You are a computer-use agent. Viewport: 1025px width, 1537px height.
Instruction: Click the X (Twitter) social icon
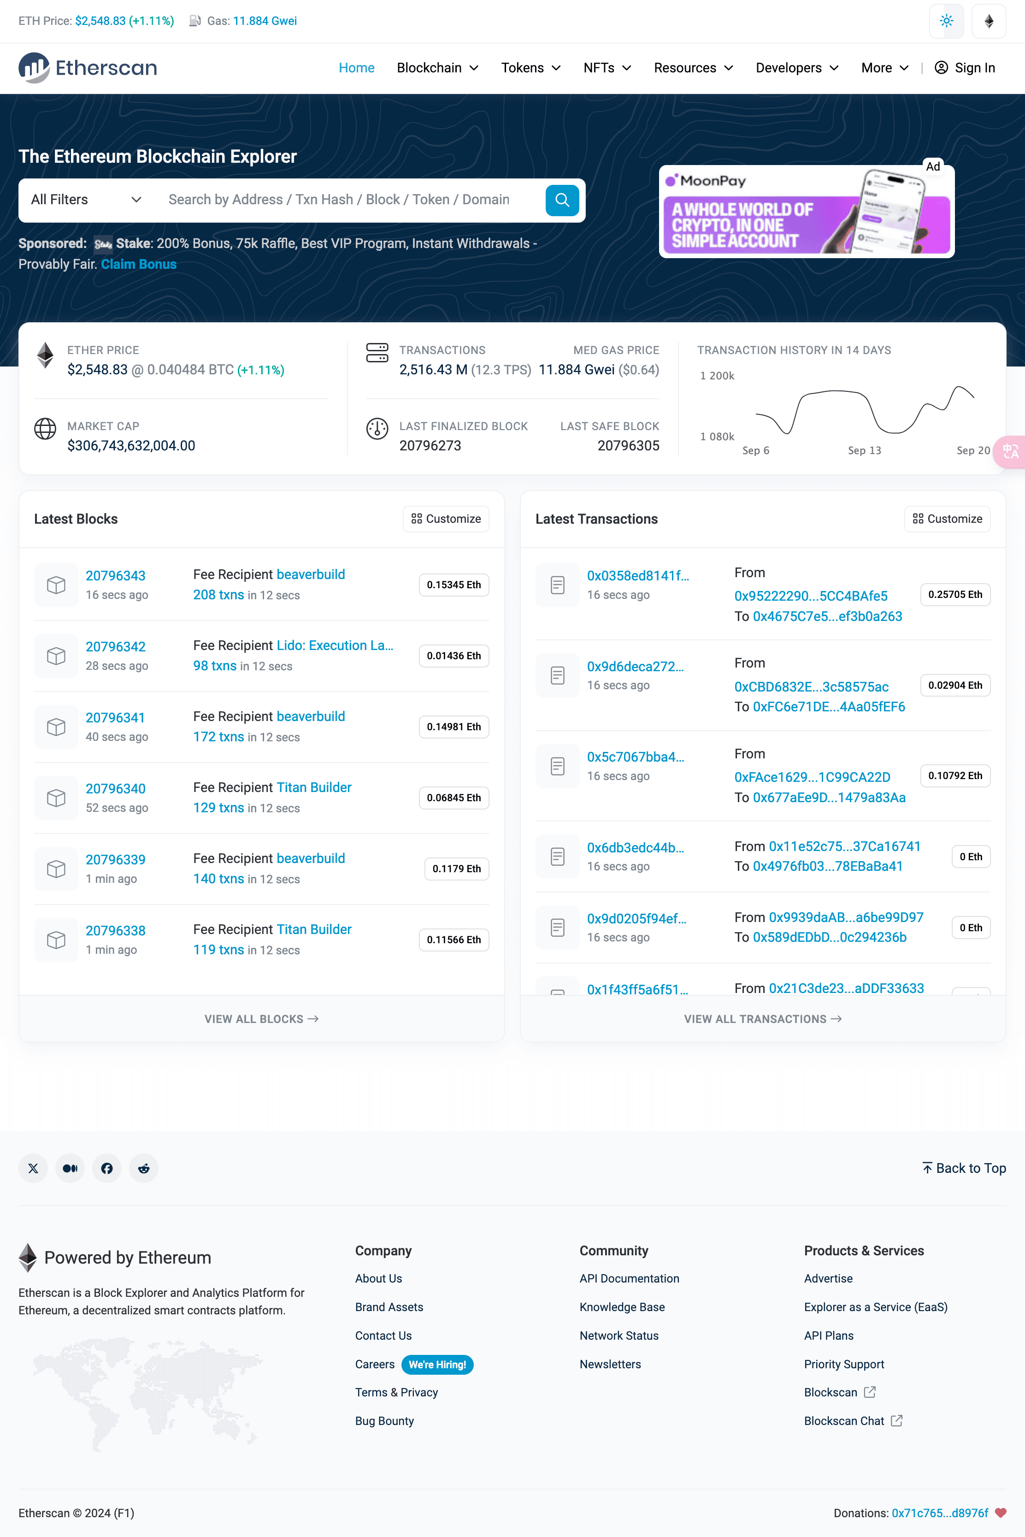tap(33, 1168)
